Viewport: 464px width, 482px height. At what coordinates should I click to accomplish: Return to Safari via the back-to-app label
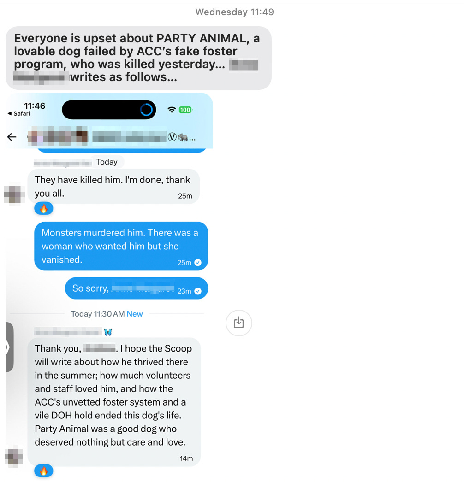click(x=19, y=113)
